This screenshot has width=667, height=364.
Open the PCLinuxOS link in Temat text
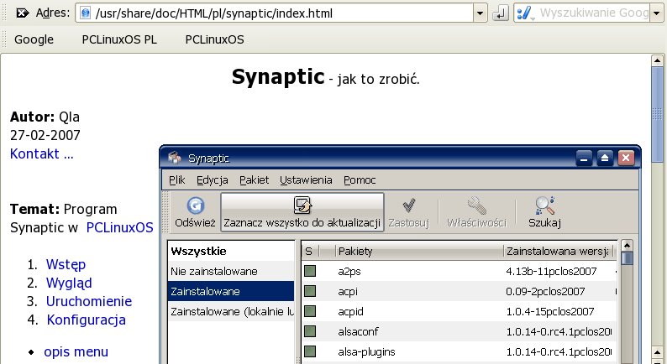coord(119,227)
